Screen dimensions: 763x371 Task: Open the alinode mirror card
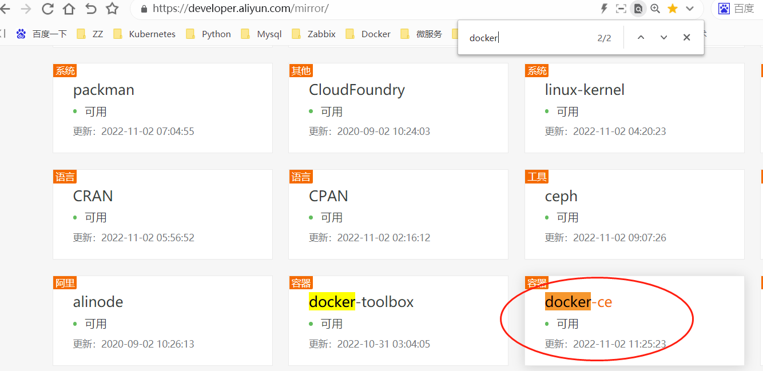click(x=162, y=321)
